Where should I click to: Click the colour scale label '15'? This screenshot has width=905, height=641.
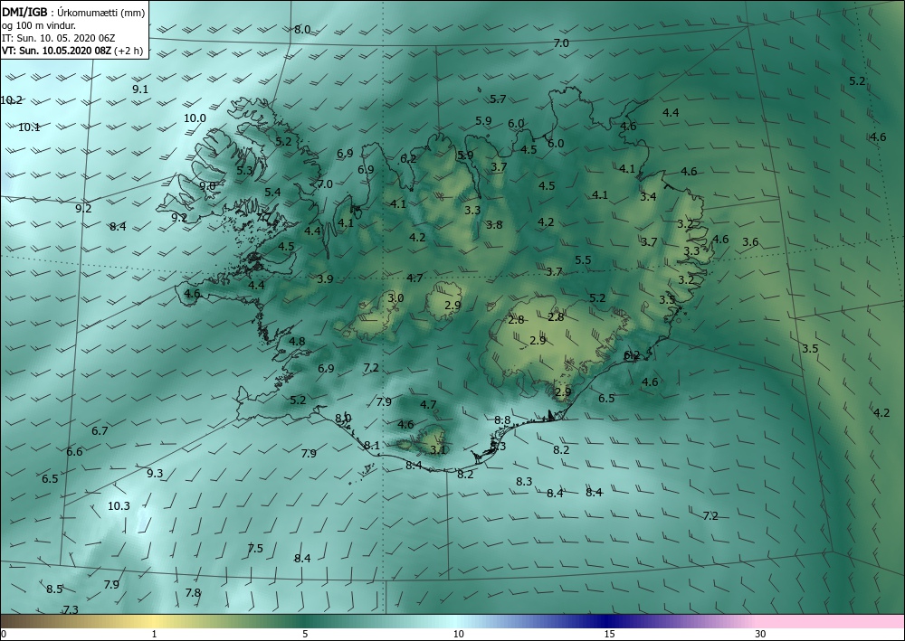(x=609, y=634)
